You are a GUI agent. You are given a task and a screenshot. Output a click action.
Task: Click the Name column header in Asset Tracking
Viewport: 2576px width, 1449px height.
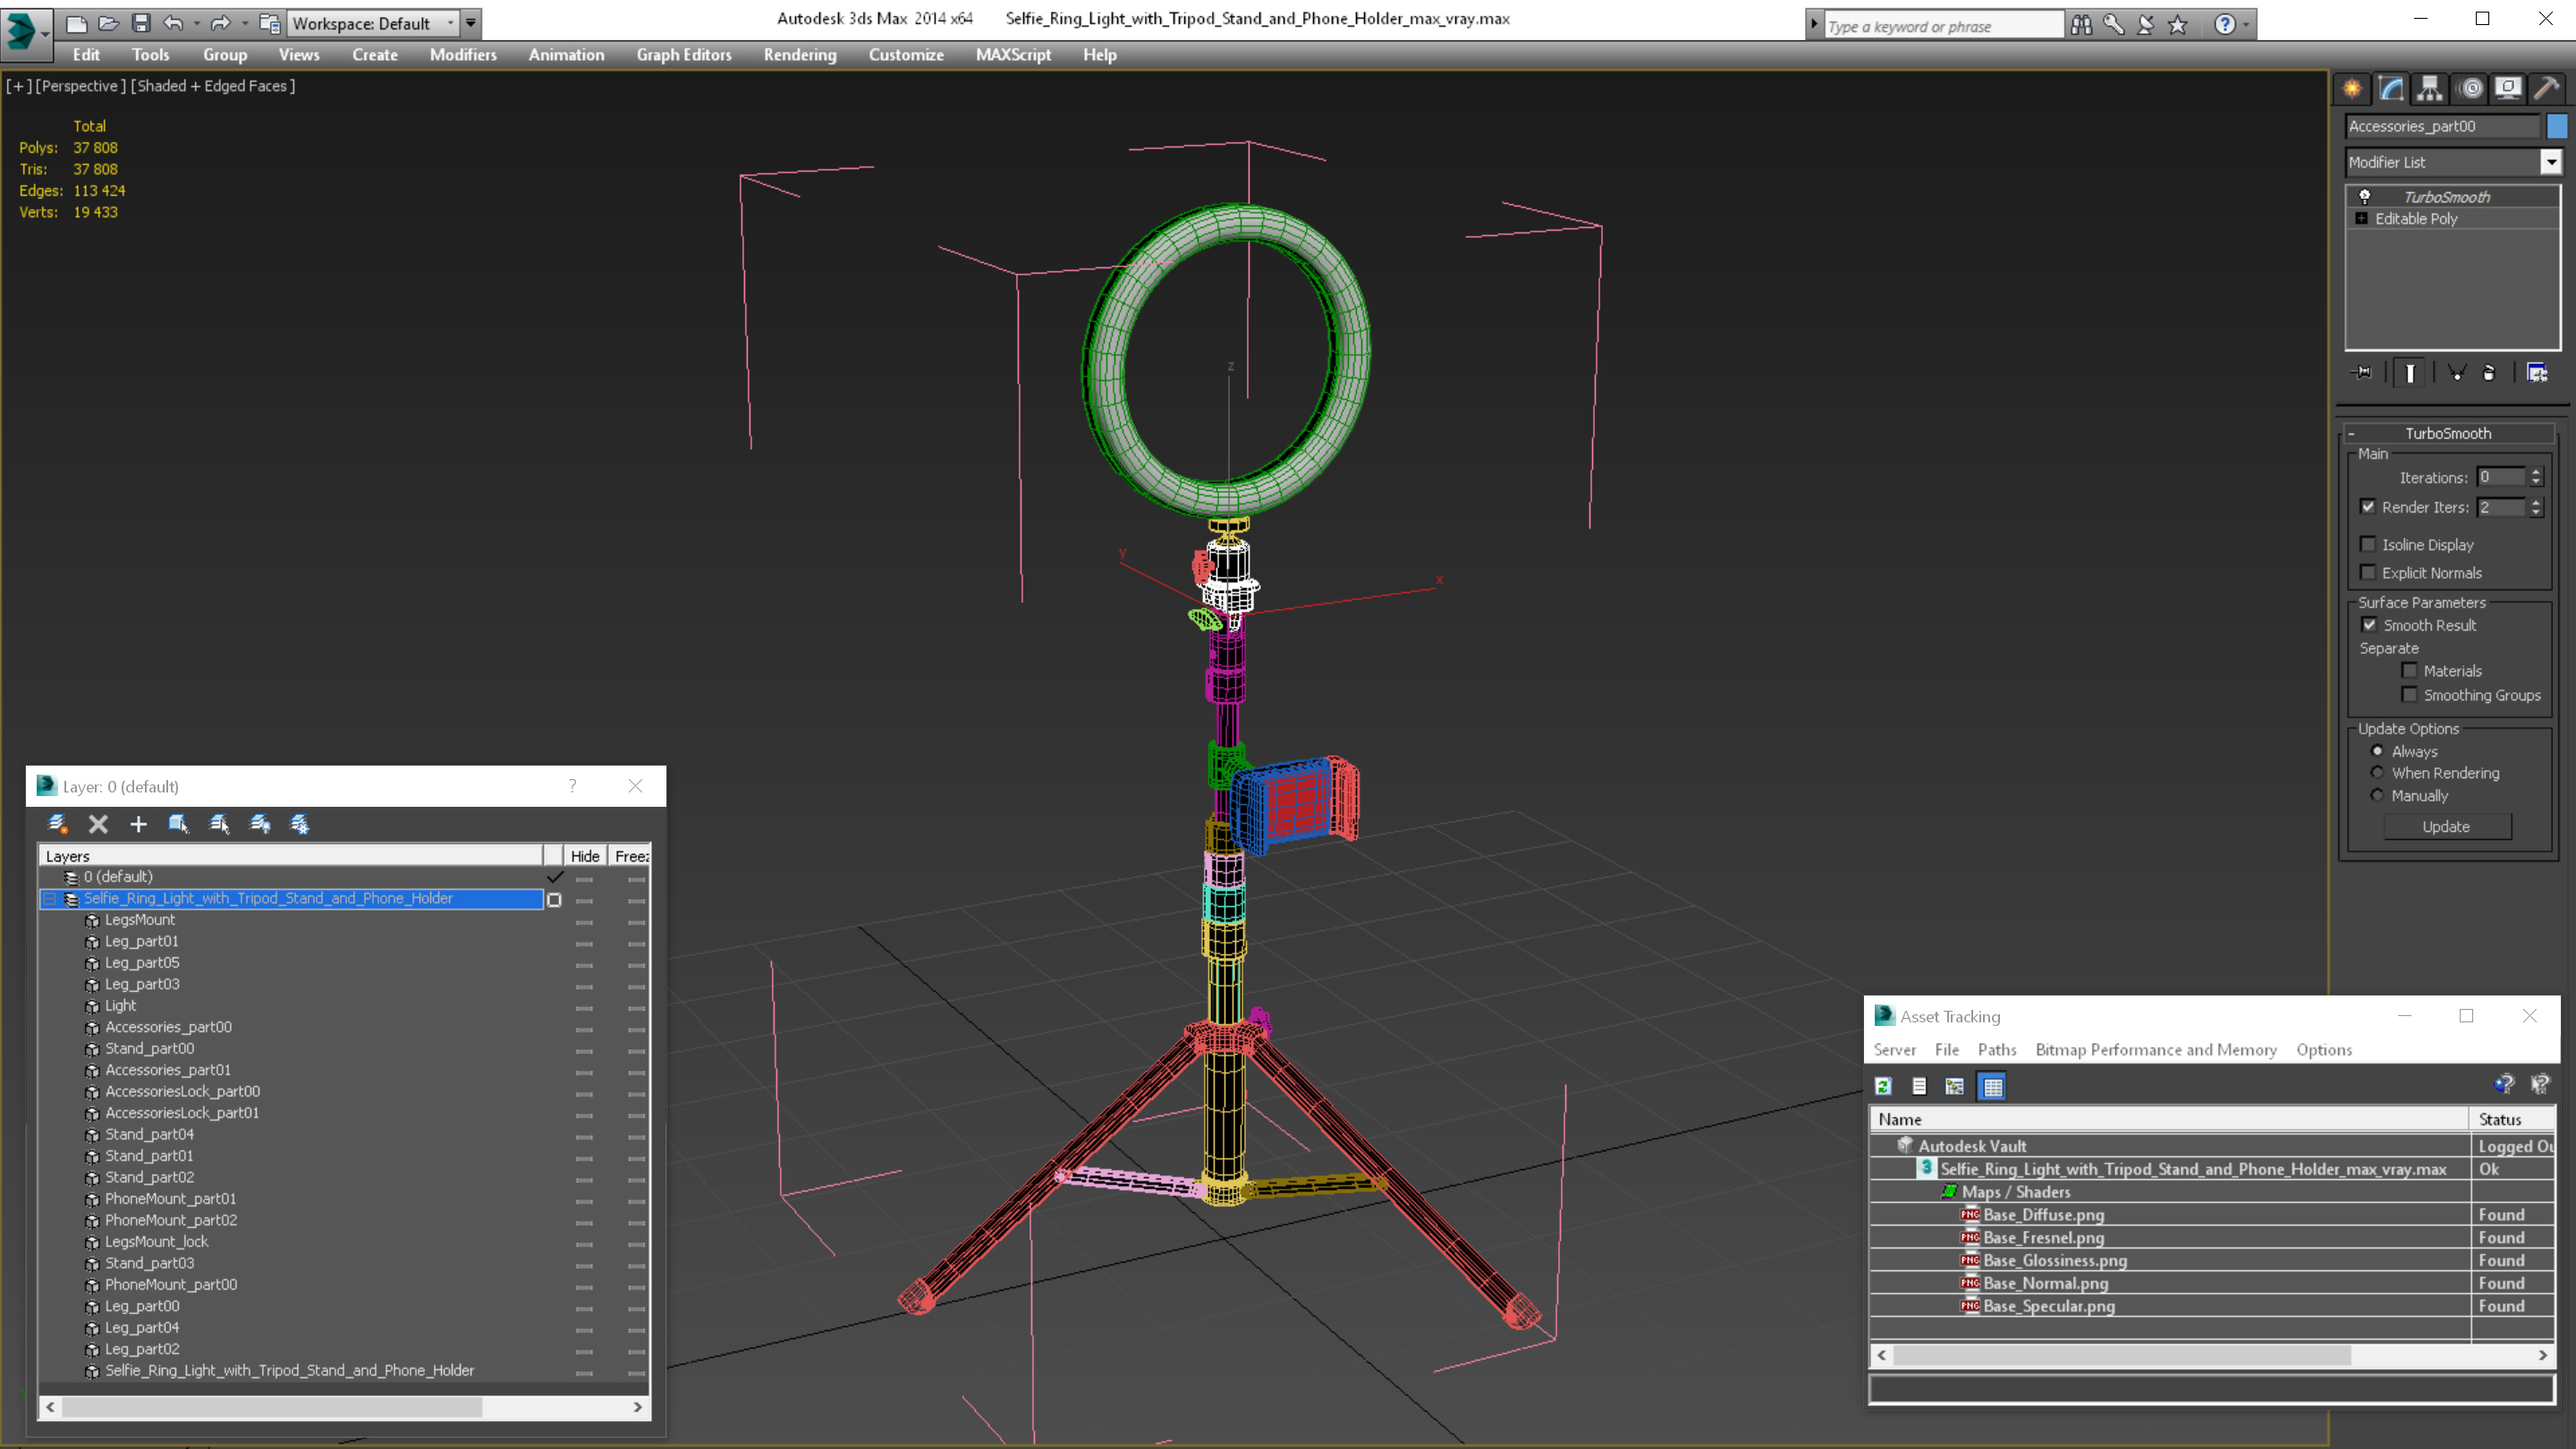click(2169, 1119)
